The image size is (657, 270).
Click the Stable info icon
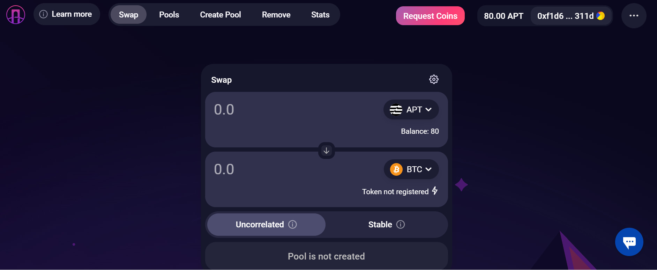(x=401, y=224)
